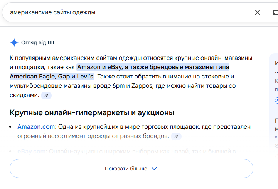The height and width of the screenshot is (189, 278).
Task: Click the 'Крупные онлайн-гипермаркеты и аукционы' heading
Action: (x=92, y=113)
